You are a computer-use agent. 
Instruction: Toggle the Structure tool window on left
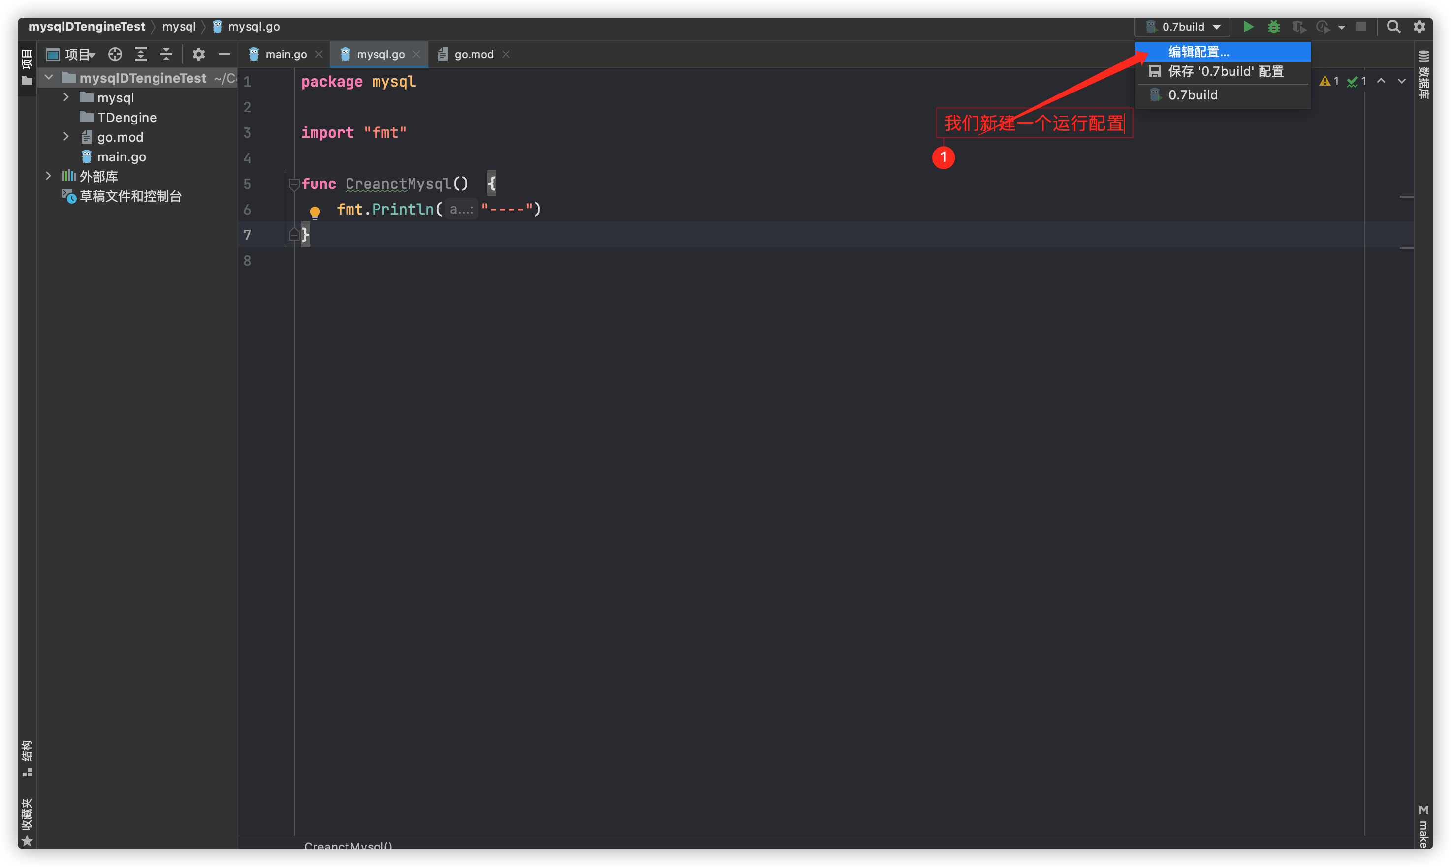27,757
